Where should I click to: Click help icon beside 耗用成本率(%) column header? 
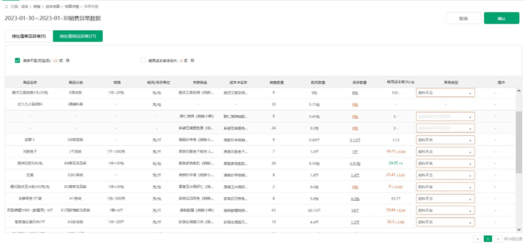tap(413, 83)
